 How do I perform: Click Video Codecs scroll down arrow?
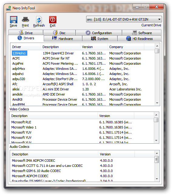coord(156,140)
